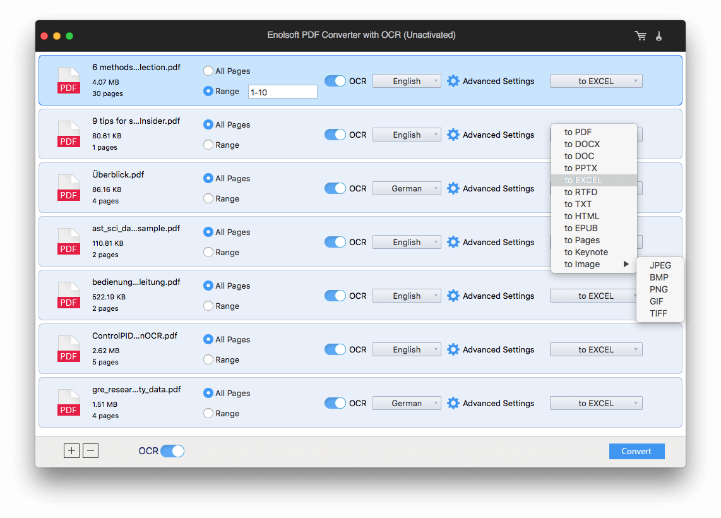Choose 'to RTFD' from format menu

click(594, 192)
